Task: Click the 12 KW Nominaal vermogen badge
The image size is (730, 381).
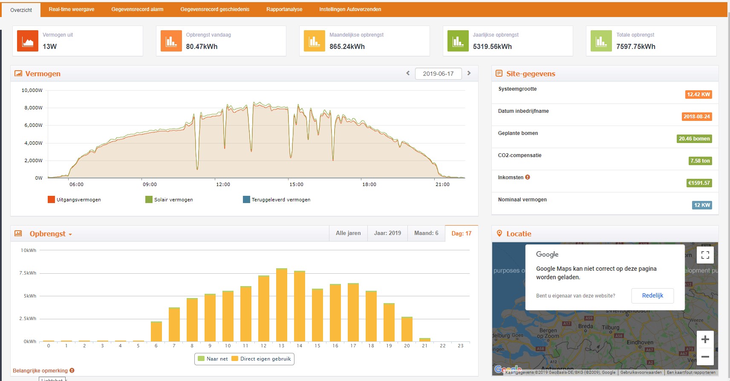Action: click(x=702, y=205)
